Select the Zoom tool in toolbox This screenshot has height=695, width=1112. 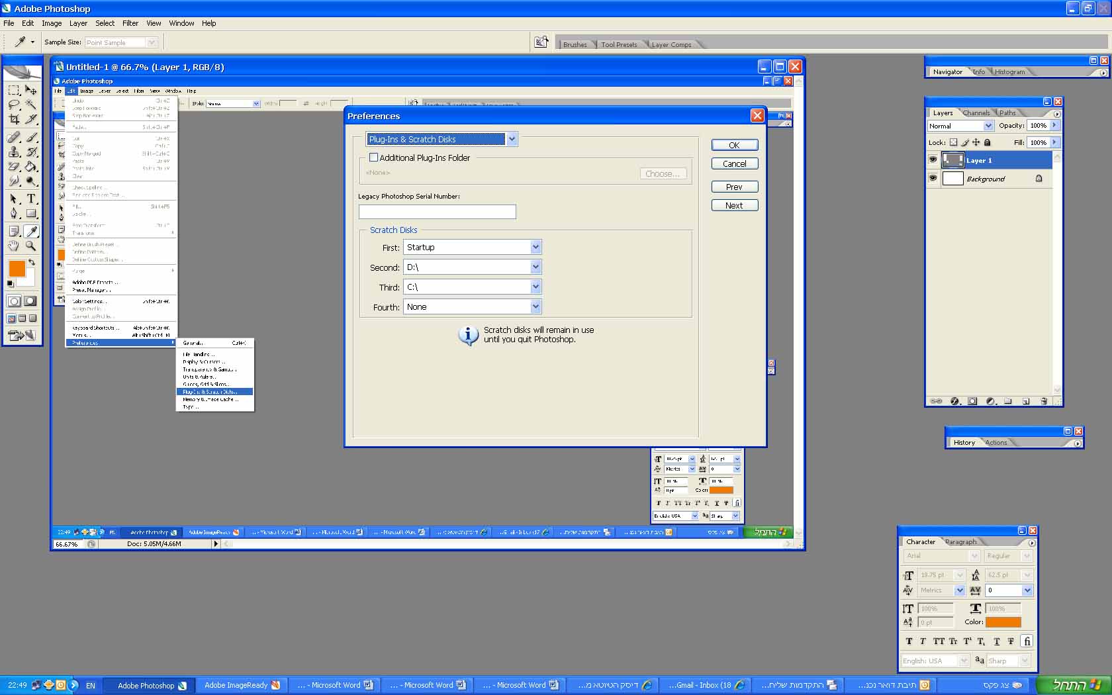[31, 246]
